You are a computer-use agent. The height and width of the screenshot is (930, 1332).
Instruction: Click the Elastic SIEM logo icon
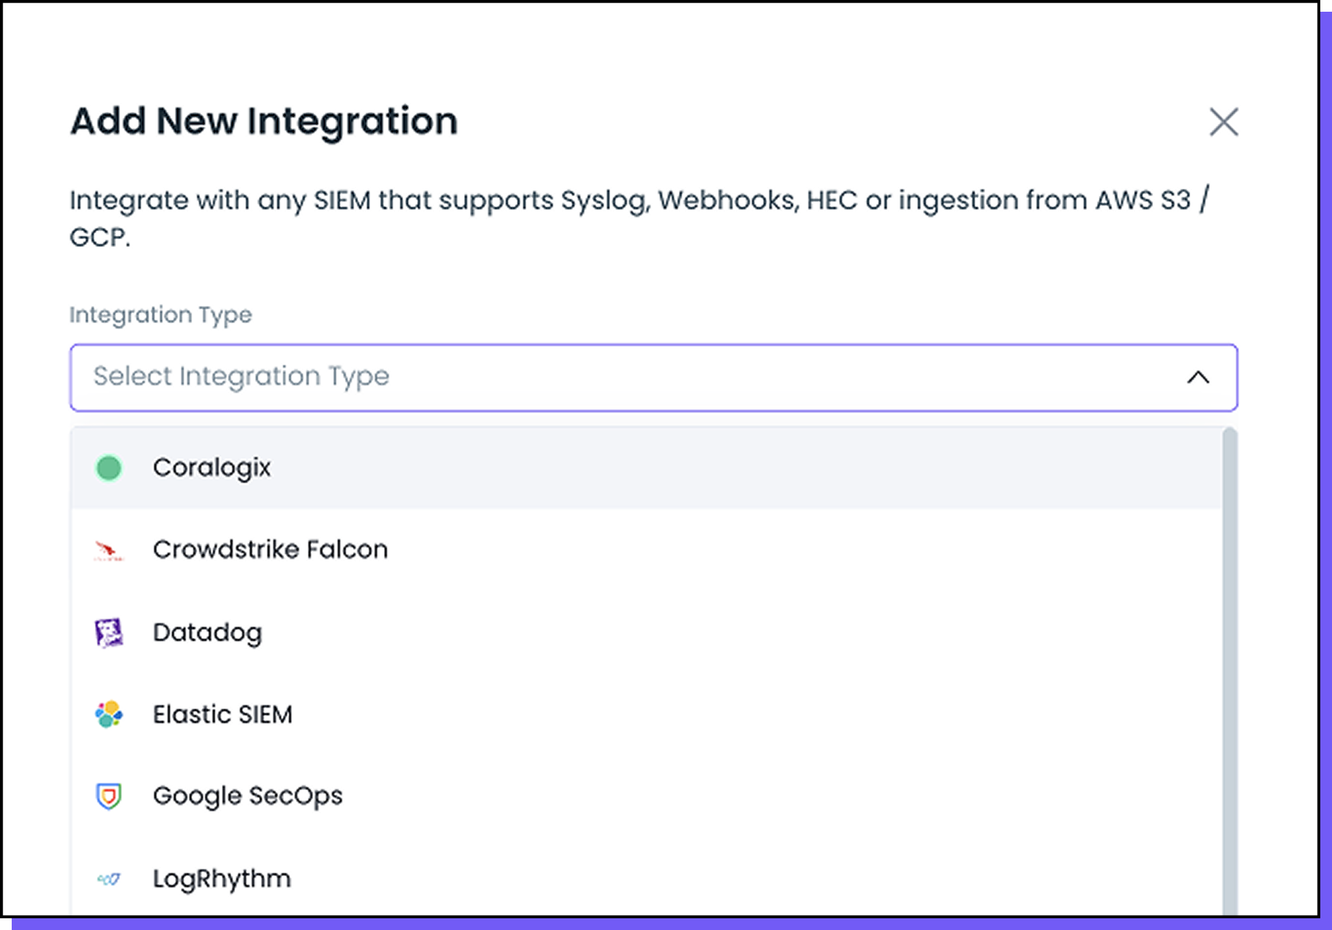tap(109, 714)
